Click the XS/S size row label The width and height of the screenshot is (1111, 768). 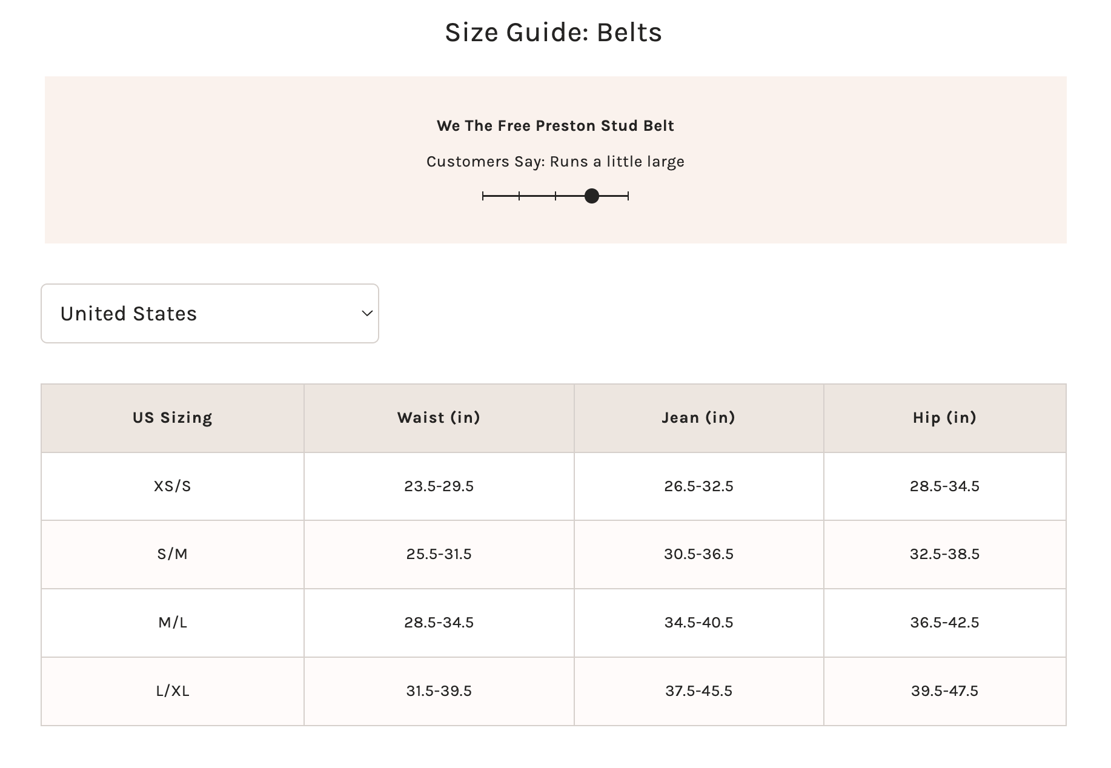(x=173, y=486)
